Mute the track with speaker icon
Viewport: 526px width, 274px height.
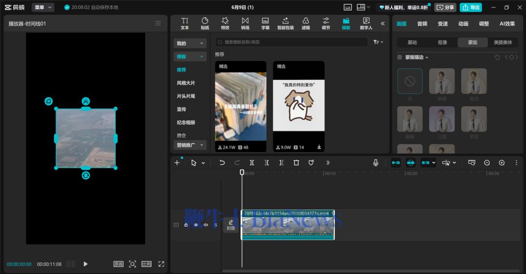(206, 225)
